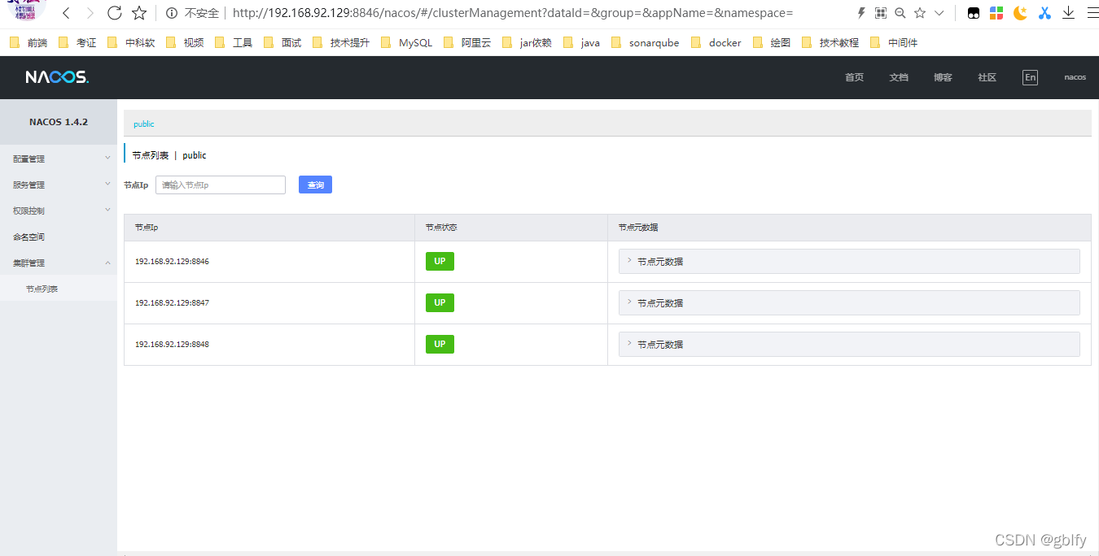Collapse the 集群管理 sidebar menu
This screenshot has height=556, width=1099.
click(59, 263)
